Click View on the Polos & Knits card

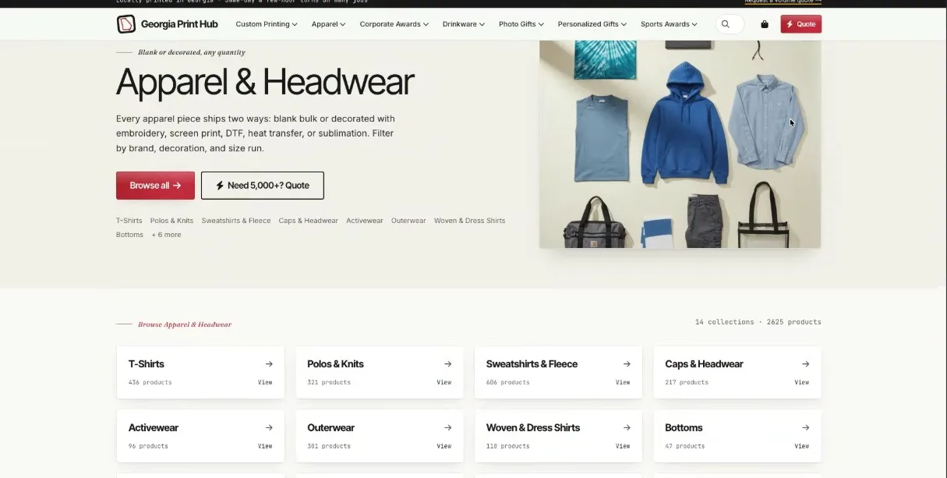444,382
